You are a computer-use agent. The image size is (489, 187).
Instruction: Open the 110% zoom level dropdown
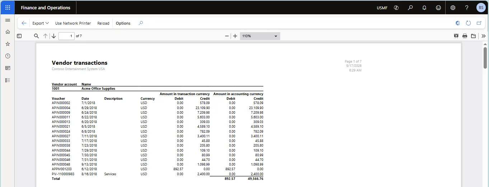pos(260,36)
